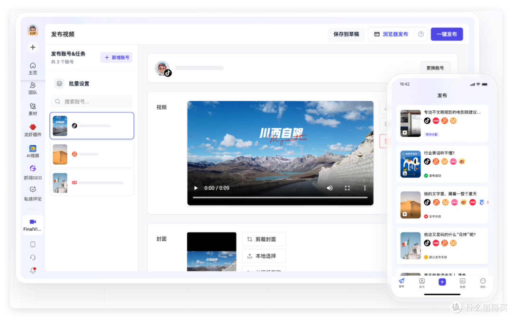The width and height of the screenshot is (512, 318).
Task: Open 批量设置 batch settings
Action: [79, 84]
